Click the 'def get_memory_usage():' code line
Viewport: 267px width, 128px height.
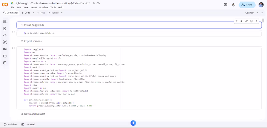pos(38,100)
